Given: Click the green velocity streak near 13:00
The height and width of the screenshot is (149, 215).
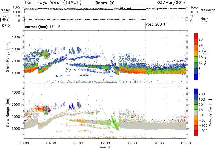Looking at the screenshot, I should click(x=114, y=123).
